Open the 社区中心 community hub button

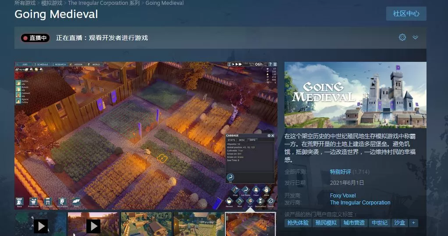pos(406,14)
